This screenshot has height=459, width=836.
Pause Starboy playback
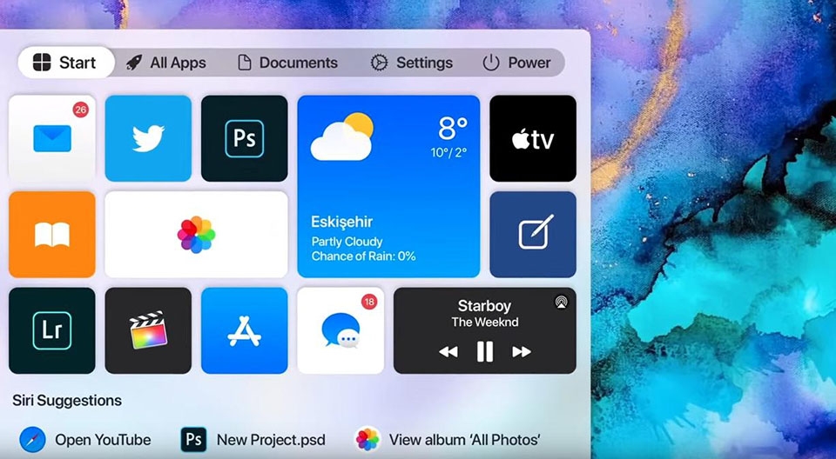(485, 351)
